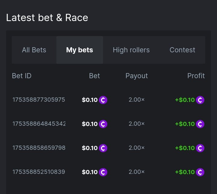Show the Contest tab
The width and height of the screenshot is (217, 194).
pyautogui.click(x=182, y=50)
